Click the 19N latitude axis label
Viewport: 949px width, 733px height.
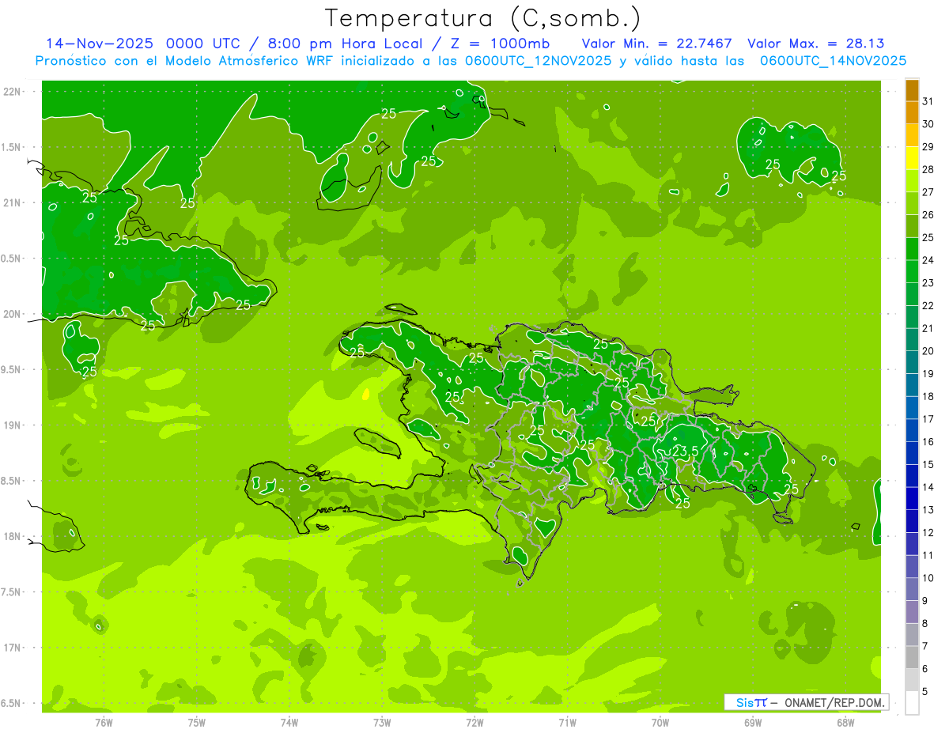point(13,425)
